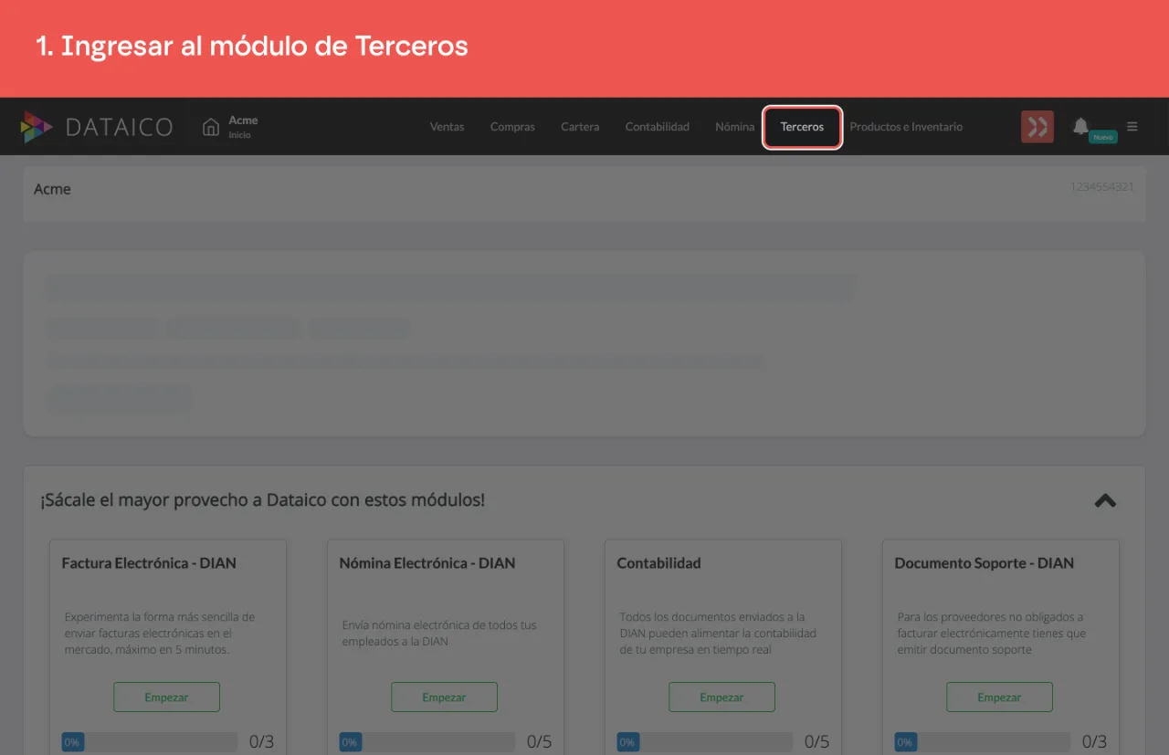
Task: Open the Ventas menu
Action: click(448, 127)
